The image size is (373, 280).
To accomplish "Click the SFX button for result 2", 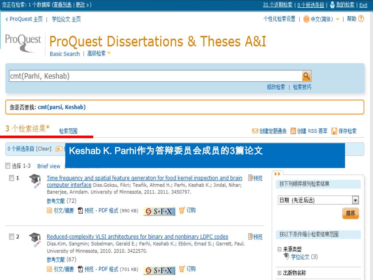I will [159, 270].
